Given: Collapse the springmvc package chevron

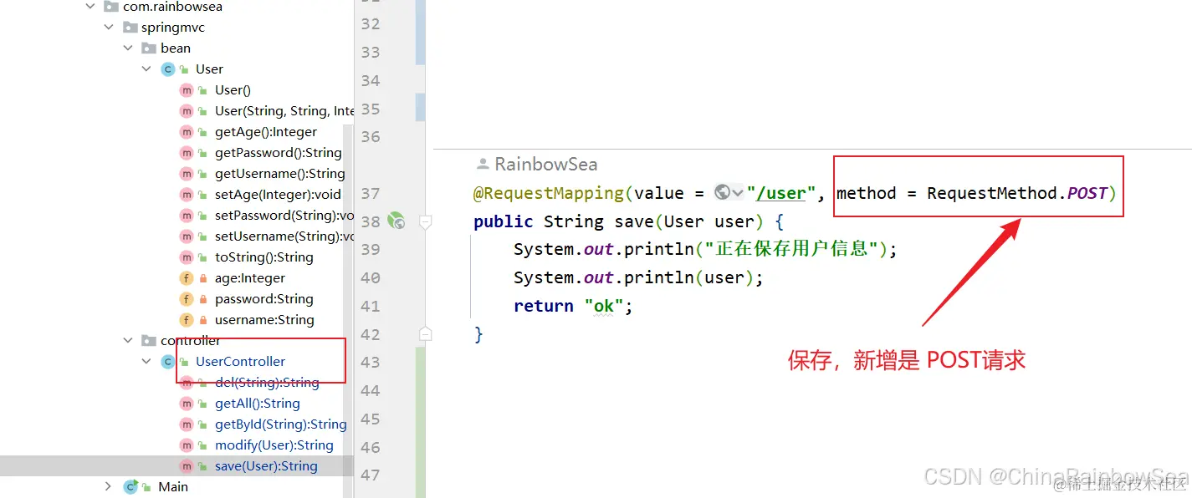Looking at the screenshot, I should 109,28.
